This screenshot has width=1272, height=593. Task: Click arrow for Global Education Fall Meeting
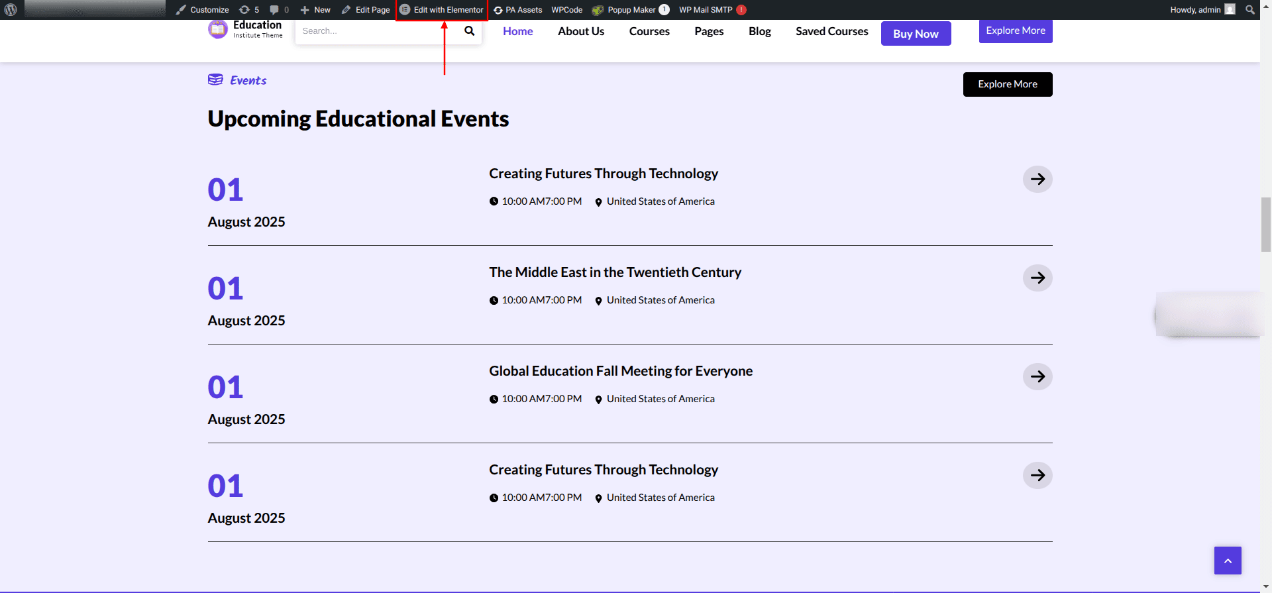tap(1037, 376)
